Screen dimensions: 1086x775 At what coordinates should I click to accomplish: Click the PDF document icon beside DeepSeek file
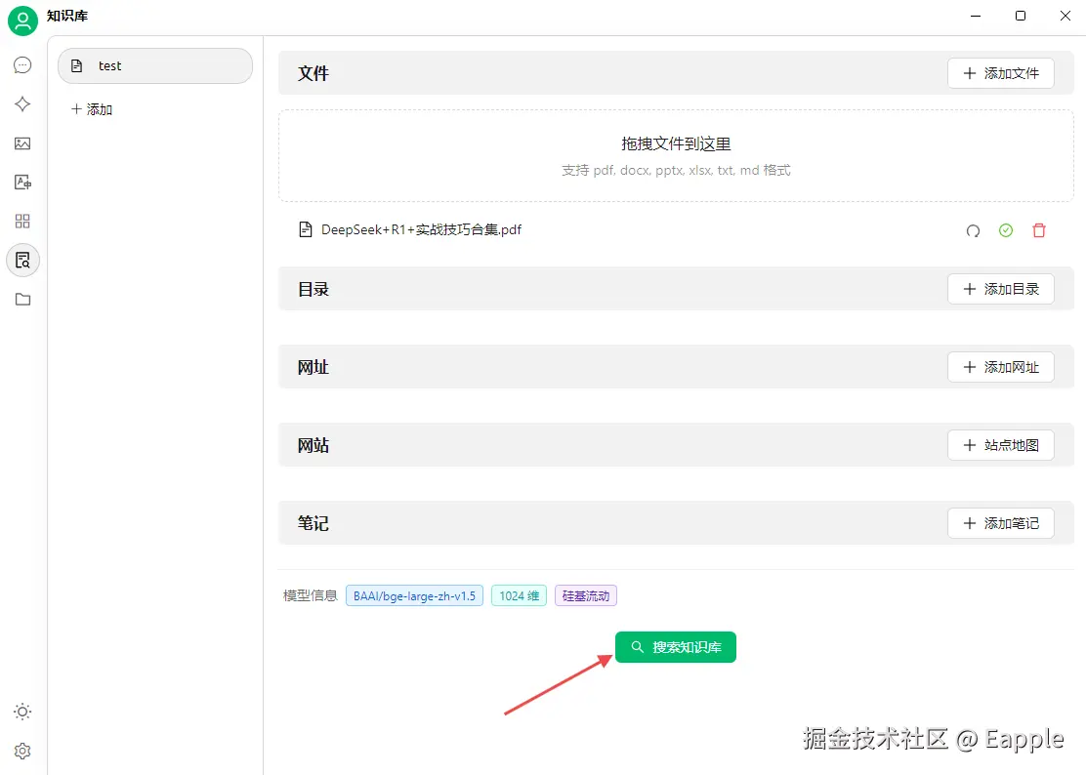[306, 229]
